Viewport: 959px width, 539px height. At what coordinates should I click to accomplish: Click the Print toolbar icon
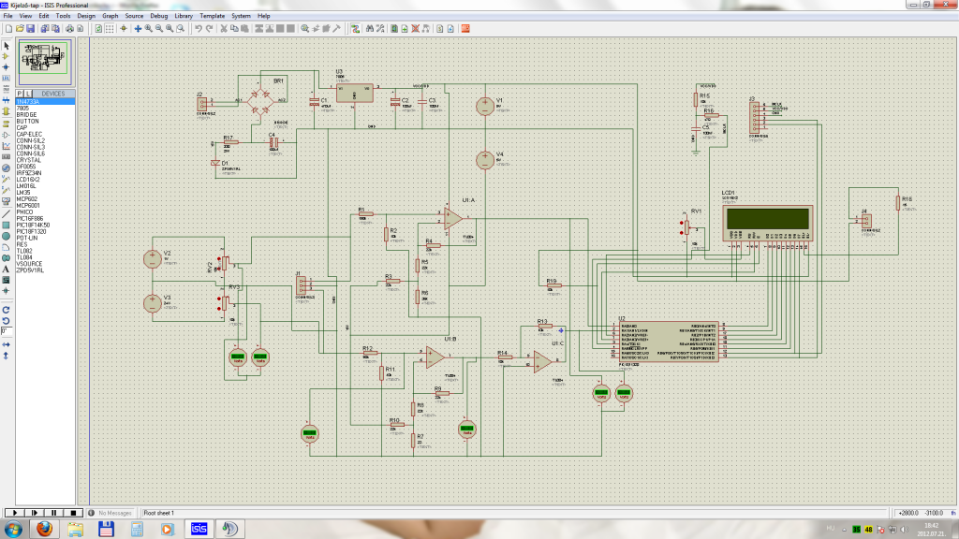coord(69,29)
